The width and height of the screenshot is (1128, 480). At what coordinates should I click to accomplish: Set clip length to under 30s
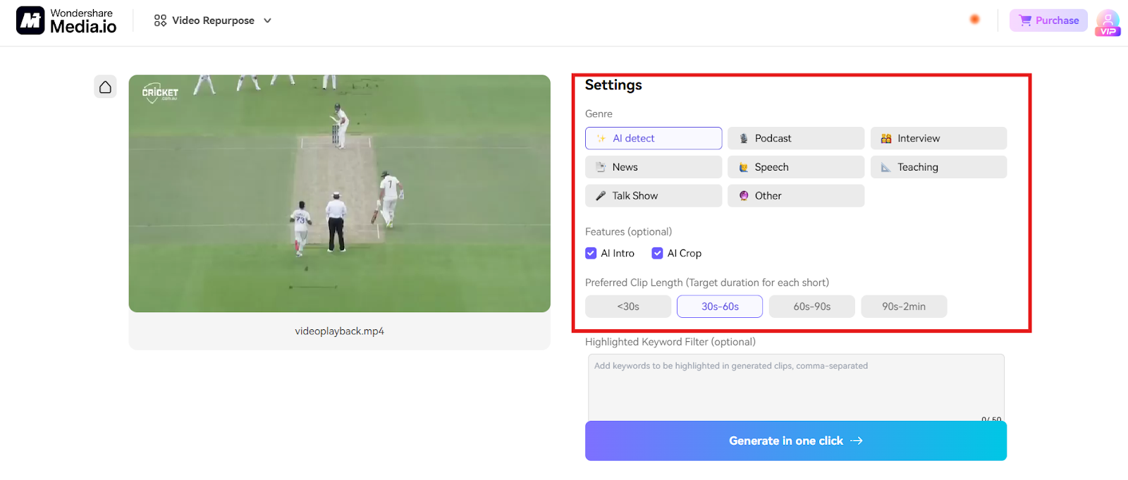click(627, 307)
